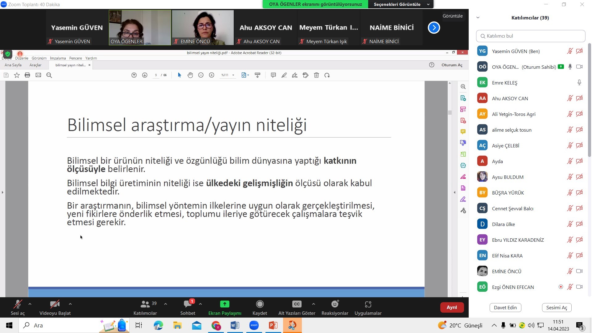Go to next page with down arrow icon
This screenshot has width=592, height=333.
[145, 75]
